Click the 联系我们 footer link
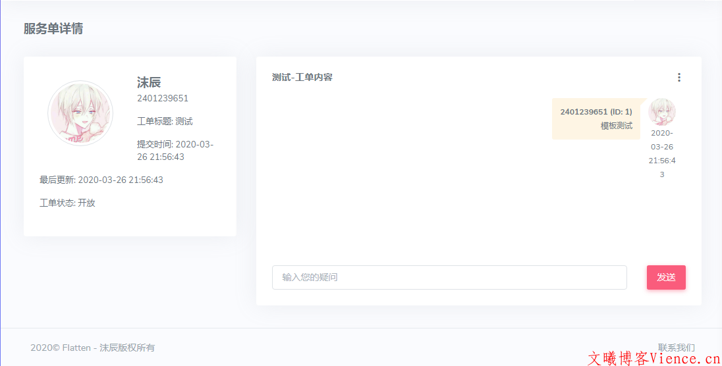Image resolution: width=722 pixels, height=366 pixels. click(676, 347)
